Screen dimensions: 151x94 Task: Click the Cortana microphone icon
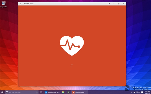(37, 92)
